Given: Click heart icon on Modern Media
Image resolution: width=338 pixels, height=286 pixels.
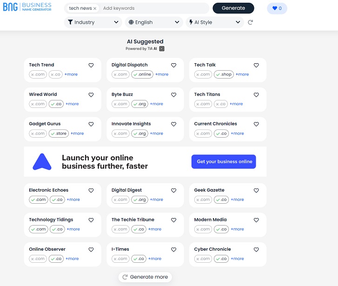Looking at the screenshot, I should pyautogui.click(x=256, y=220).
